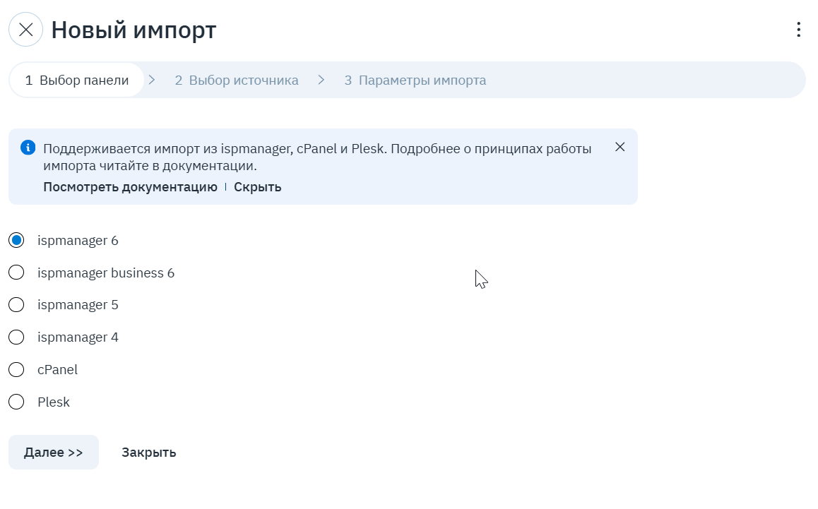Click the Далее >> button
The width and height of the screenshot is (818, 509).
click(54, 452)
